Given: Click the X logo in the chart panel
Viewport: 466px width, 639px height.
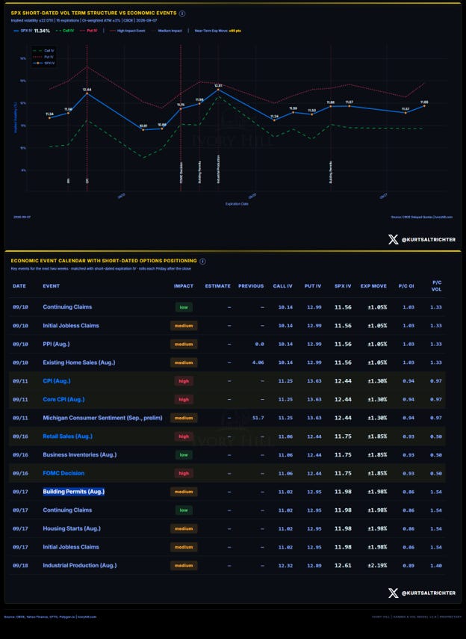Looking at the screenshot, I should tap(393, 239).
